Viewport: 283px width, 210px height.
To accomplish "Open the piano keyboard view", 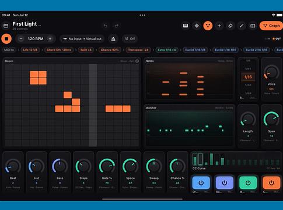I will coord(186,26).
